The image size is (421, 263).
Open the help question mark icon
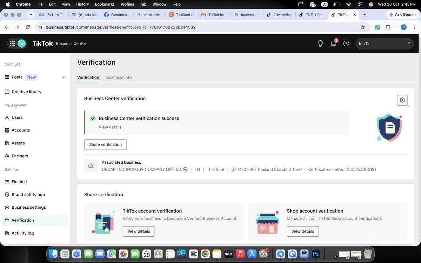click(x=346, y=43)
